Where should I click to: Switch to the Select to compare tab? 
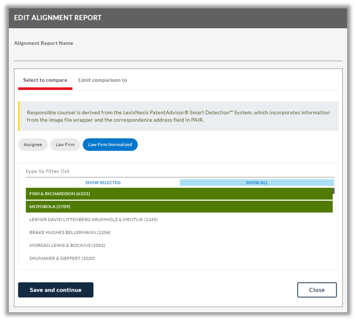45,80
